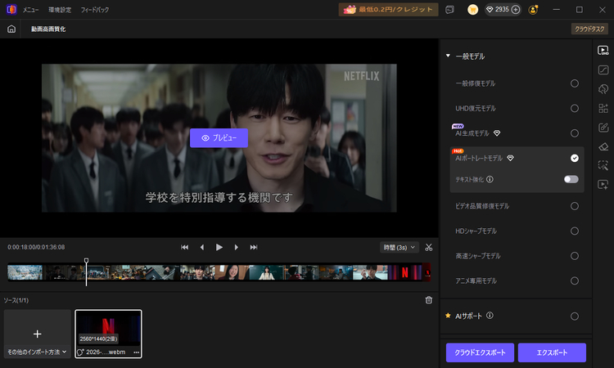Select the eraser sidebar tool icon

pyautogui.click(x=603, y=146)
